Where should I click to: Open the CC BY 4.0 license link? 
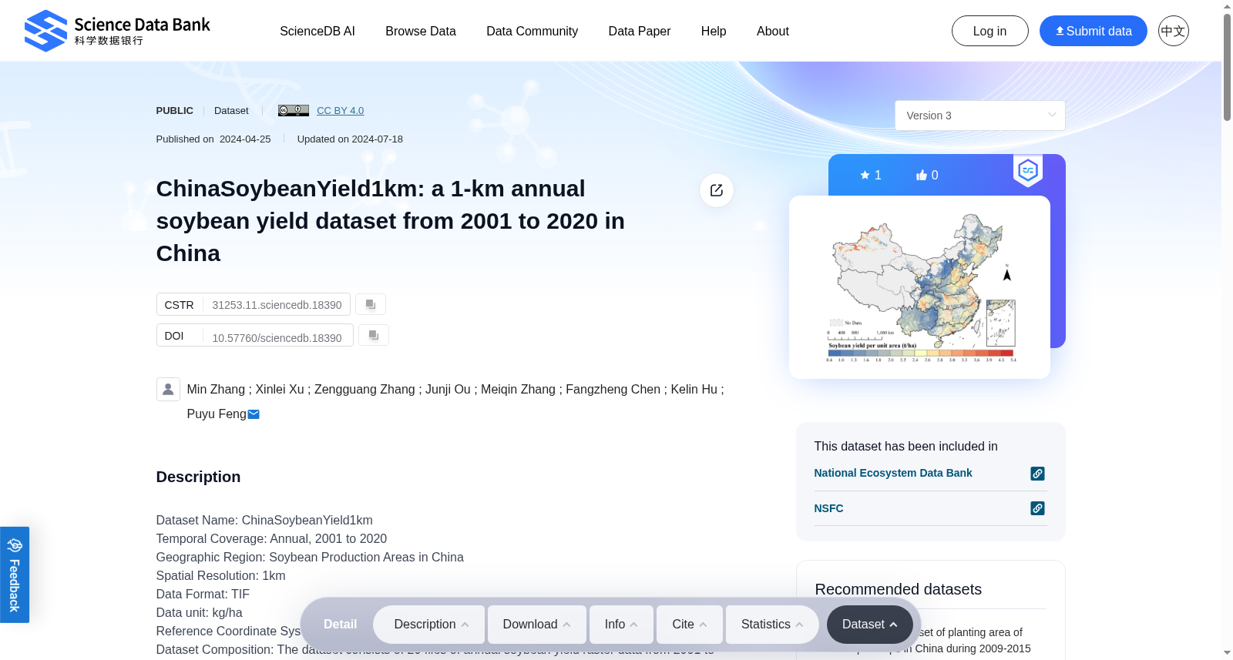[x=340, y=111]
